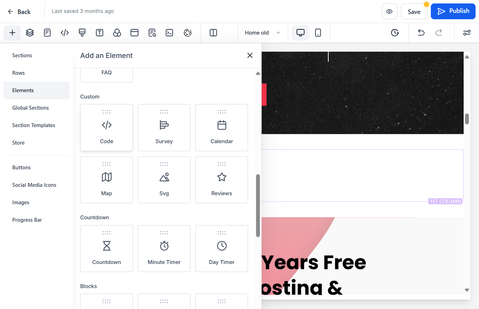Click the cookie icon in toolbar
Viewport: 479px width, 309px height.
tap(188, 33)
